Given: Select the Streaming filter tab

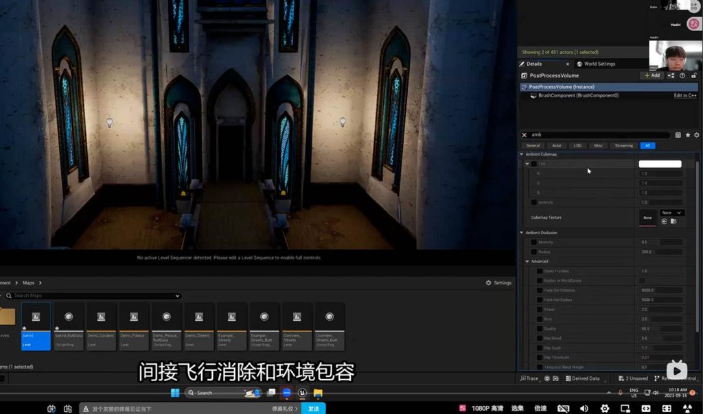Looking at the screenshot, I should pos(623,145).
